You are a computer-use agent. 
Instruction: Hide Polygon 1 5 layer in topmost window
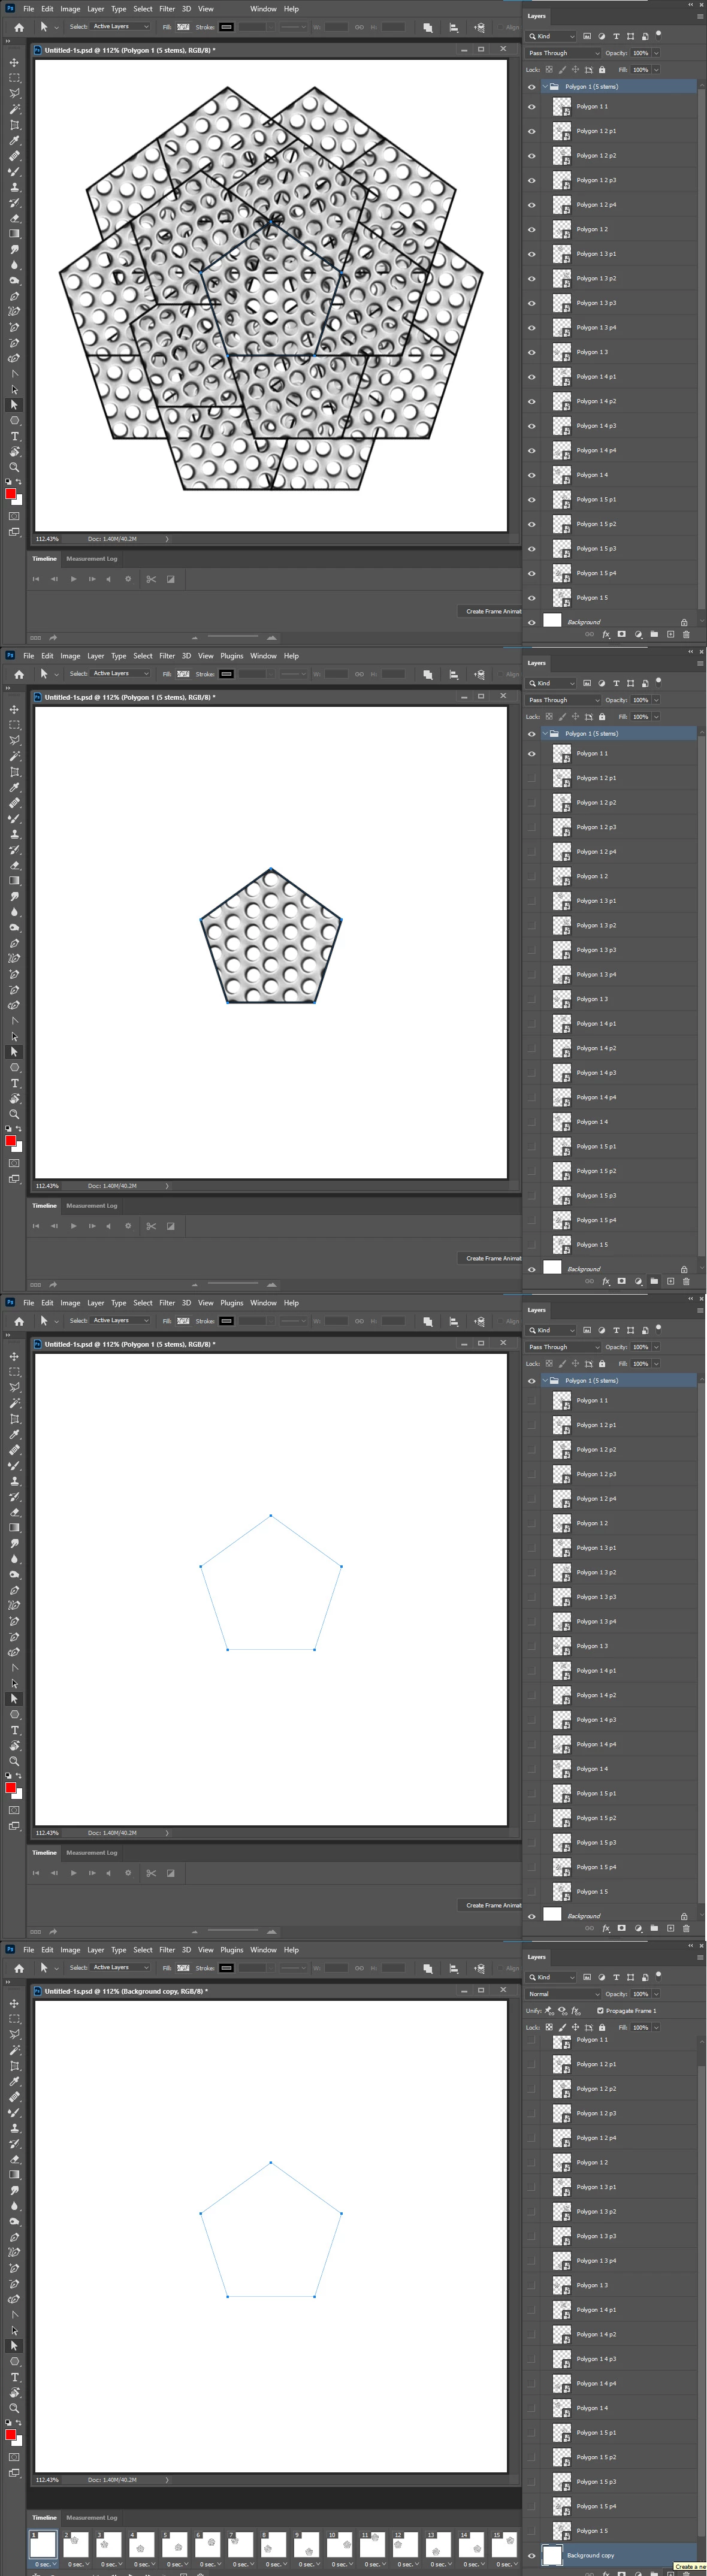(x=531, y=598)
